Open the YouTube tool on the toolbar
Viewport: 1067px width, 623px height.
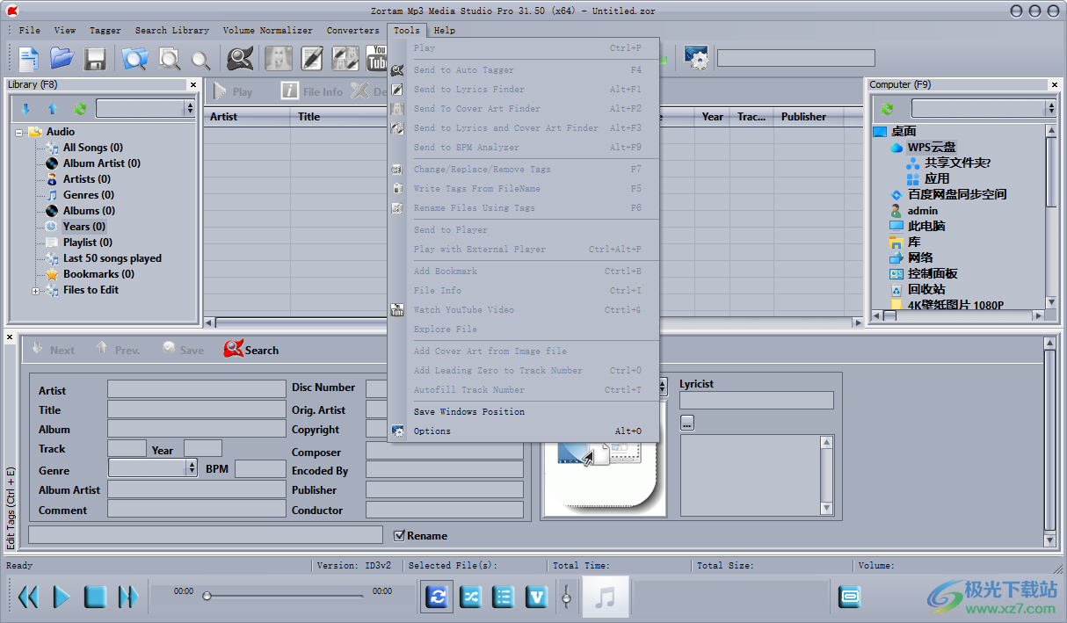point(377,58)
